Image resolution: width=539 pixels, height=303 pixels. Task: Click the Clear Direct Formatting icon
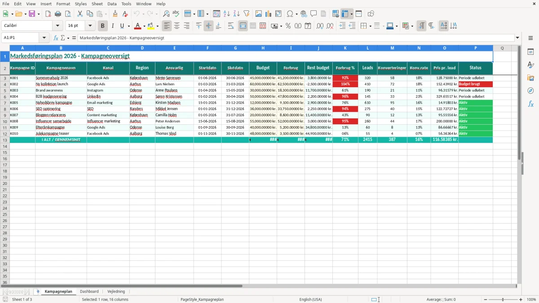click(x=125, y=14)
